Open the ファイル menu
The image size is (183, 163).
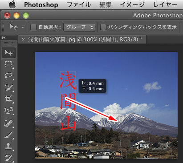[x=79, y=5]
